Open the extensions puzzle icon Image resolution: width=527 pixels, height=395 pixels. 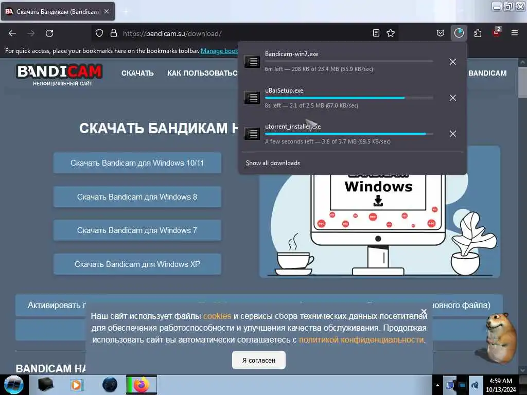tap(478, 33)
